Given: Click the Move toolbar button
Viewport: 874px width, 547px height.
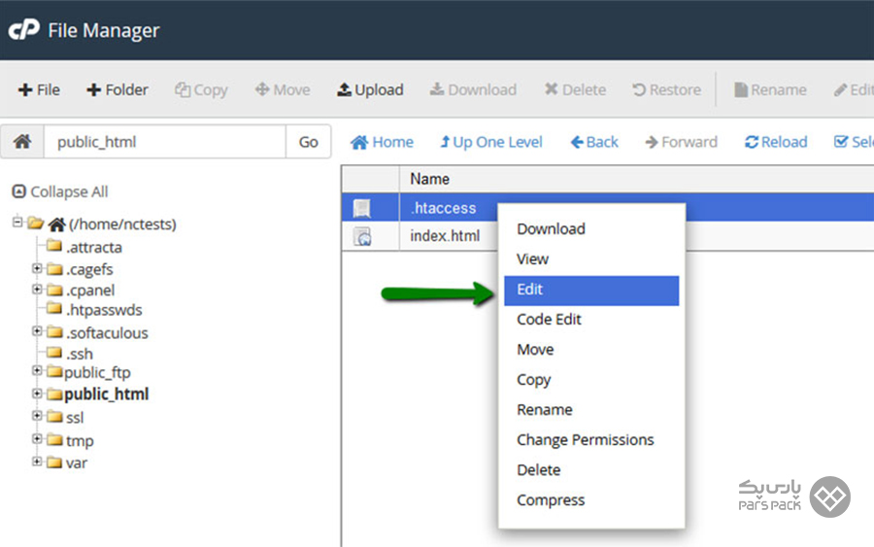Looking at the screenshot, I should [282, 89].
